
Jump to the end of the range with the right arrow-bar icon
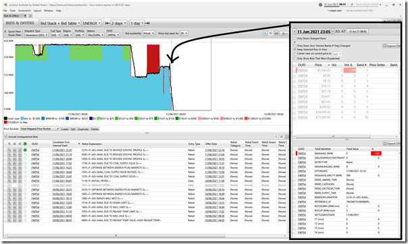click(x=147, y=23)
